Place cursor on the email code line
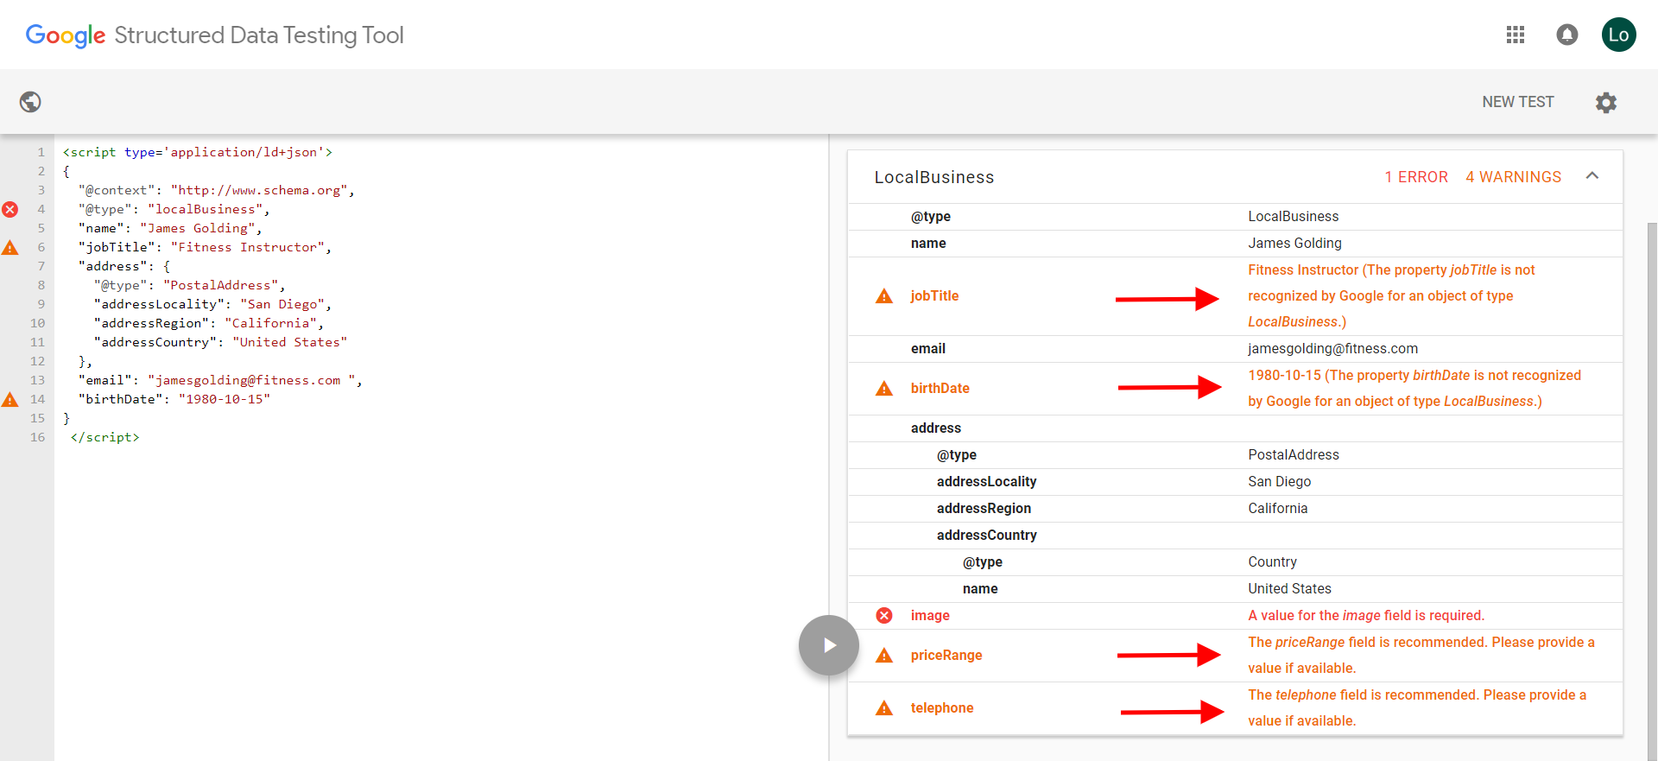This screenshot has height=761, width=1658. pyautogui.click(x=220, y=380)
